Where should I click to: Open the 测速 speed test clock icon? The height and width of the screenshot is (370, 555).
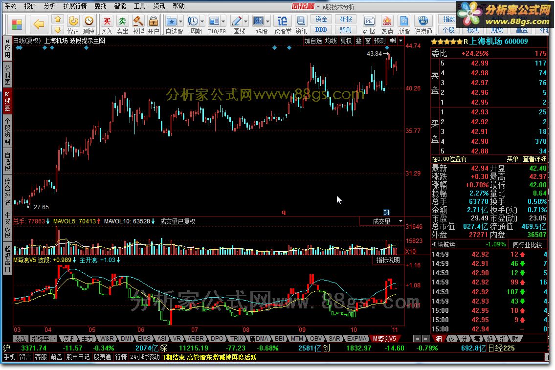coord(89,25)
